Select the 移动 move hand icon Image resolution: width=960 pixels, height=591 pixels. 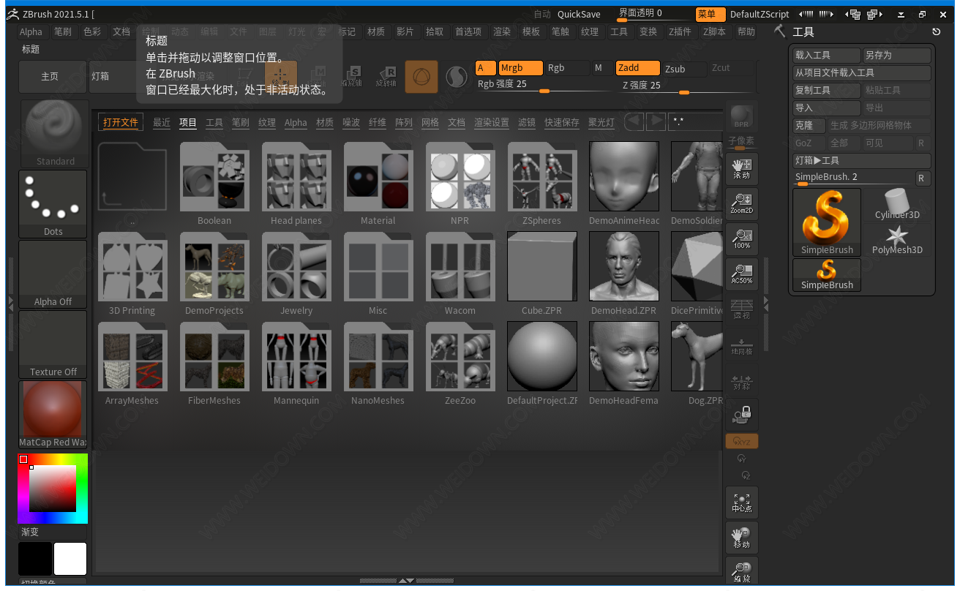pyautogui.click(x=742, y=538)
